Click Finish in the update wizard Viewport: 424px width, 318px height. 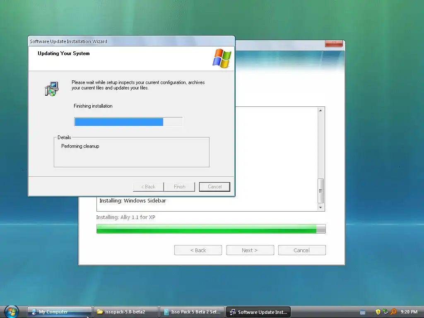(179, 187)
